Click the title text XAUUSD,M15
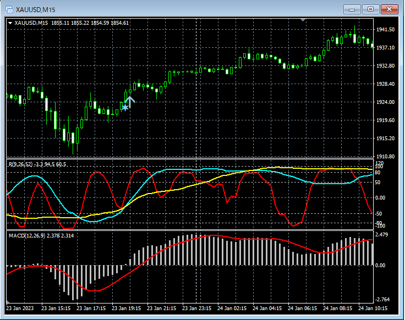405x320 pixels. pyautogui.click(x=35, y=10)
